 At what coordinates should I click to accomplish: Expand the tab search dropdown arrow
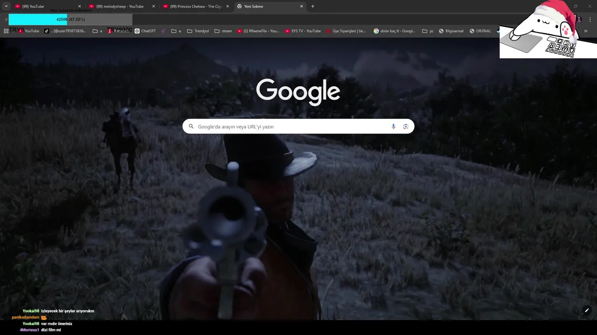click(x=6, y=7)
